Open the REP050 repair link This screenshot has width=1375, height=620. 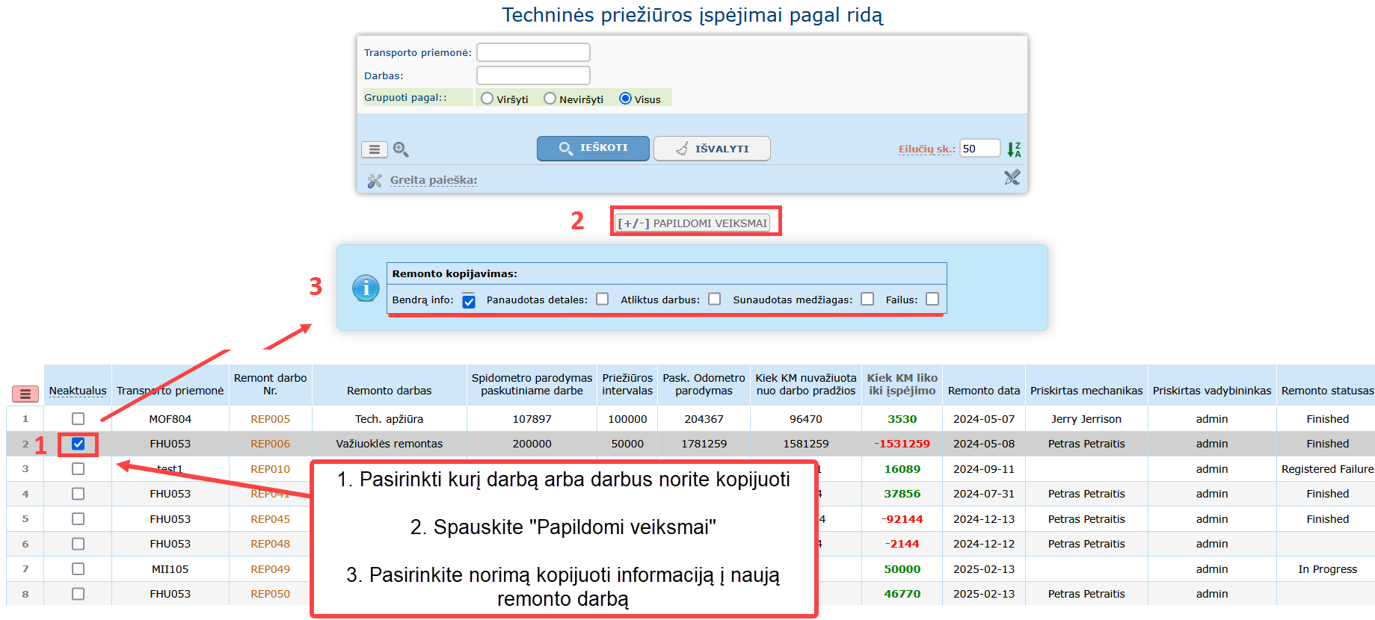[x=270, y=594]
